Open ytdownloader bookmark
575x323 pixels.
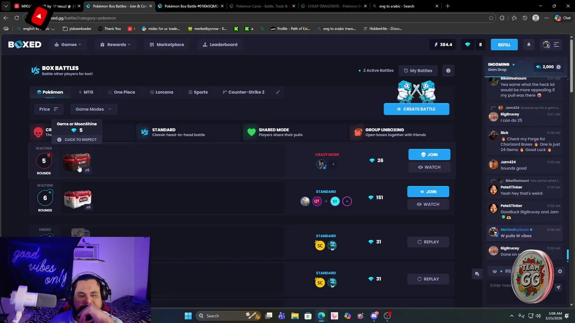[77, 28]
